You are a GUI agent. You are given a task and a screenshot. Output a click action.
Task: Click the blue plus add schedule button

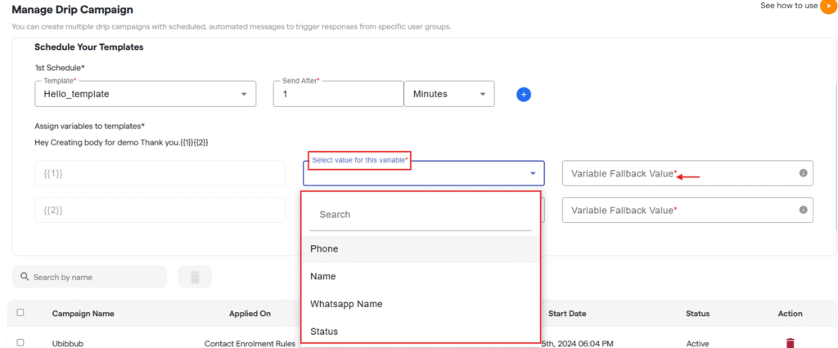524,94
